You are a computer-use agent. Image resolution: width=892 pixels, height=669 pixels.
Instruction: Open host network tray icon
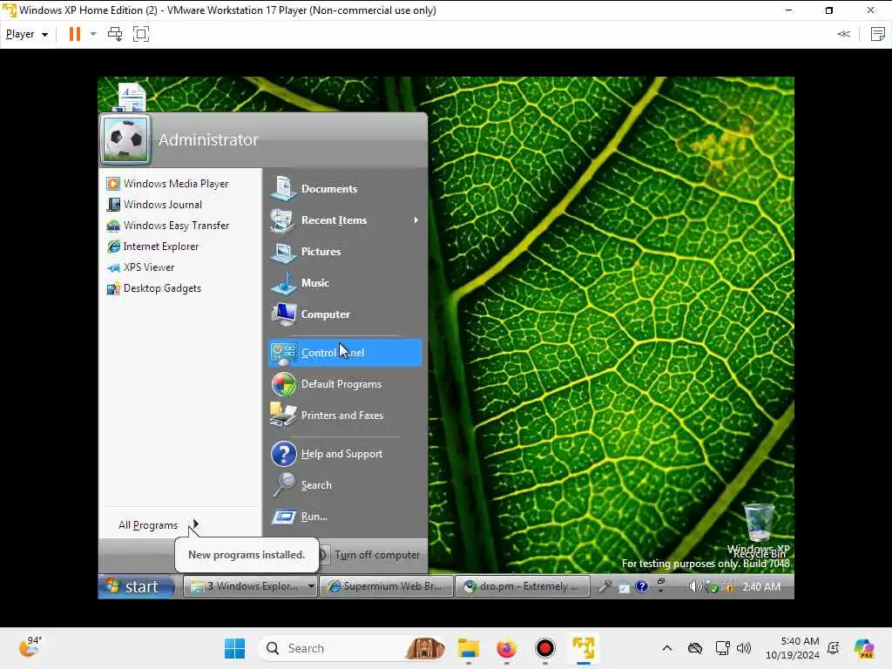pos(723,648)
